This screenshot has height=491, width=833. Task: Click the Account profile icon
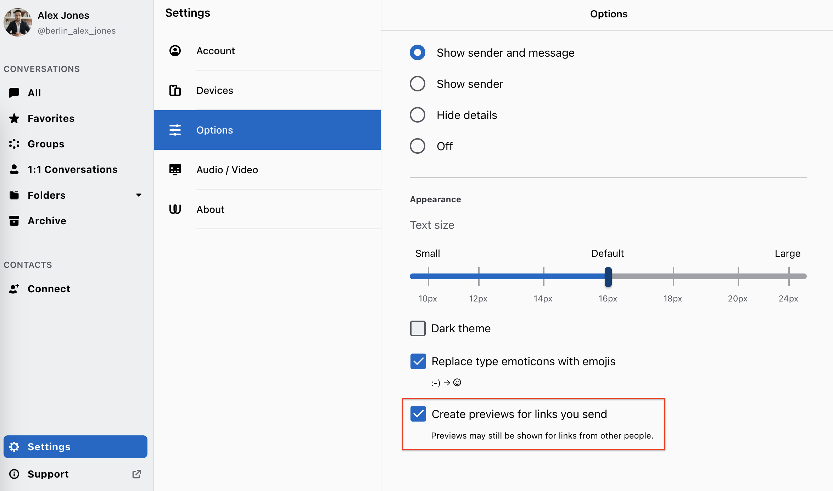[175, 51]
